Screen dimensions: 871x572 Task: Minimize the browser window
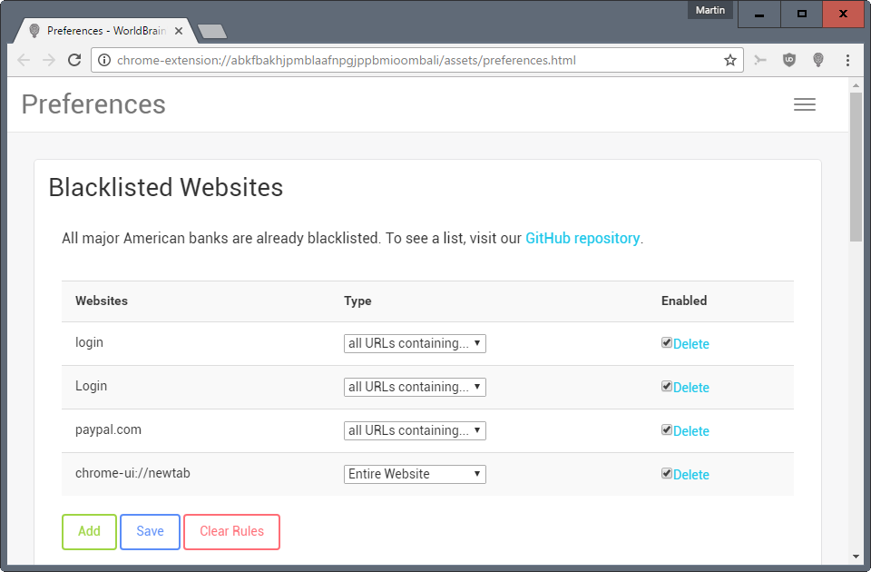pyautogui.click(x=759, y=15)
